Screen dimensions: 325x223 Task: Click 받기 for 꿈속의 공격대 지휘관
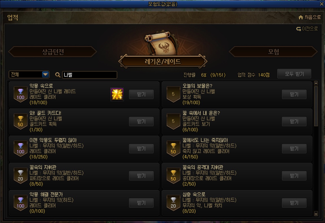(x=294, y=176)
